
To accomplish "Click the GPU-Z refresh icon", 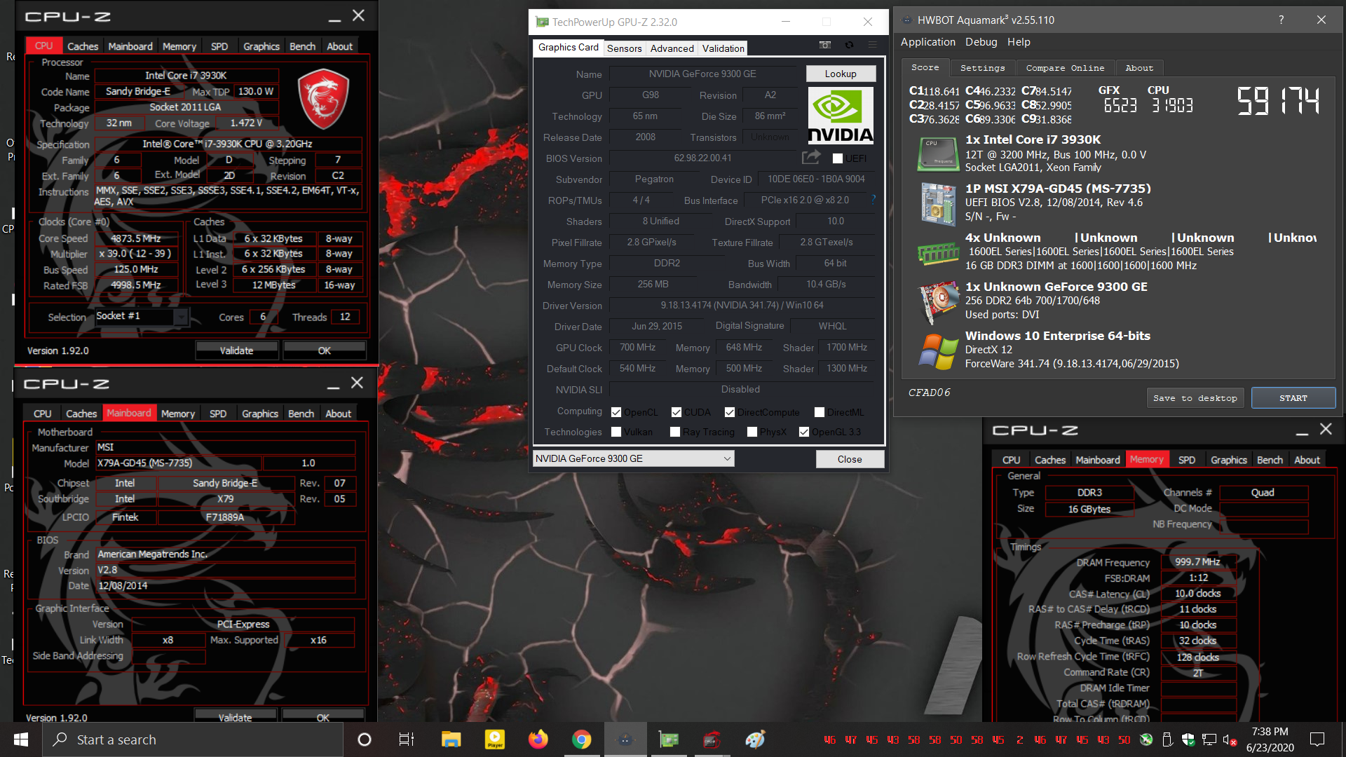I will (849, 45).
